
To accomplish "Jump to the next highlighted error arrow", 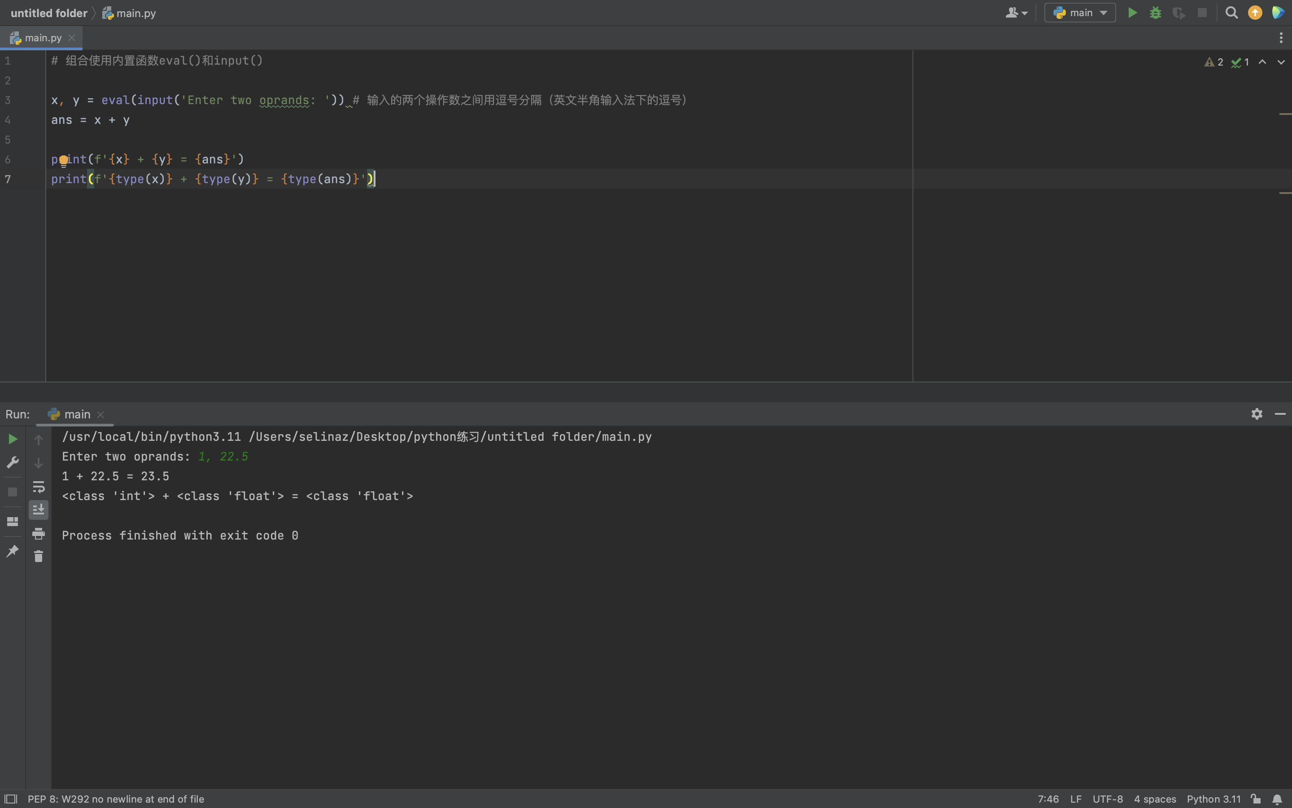I will click(x=1281, y=62).
